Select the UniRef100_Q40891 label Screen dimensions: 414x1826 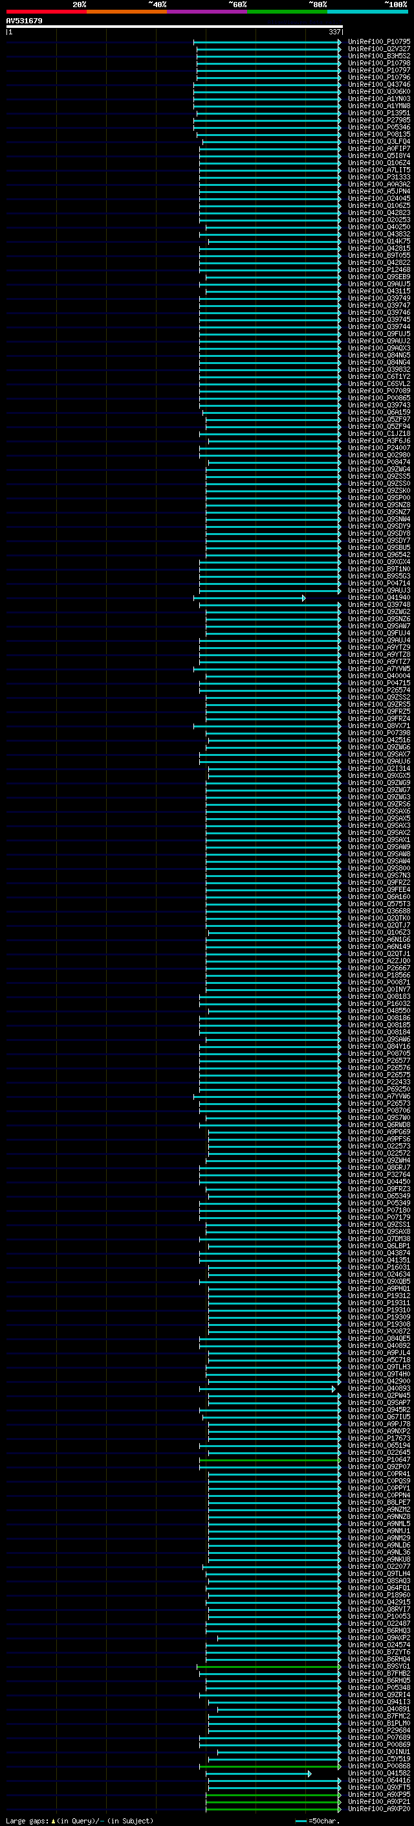(x=378, y=1709)
